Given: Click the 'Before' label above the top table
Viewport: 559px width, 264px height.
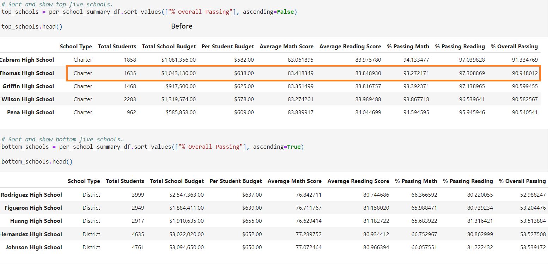Looking at the screenshot, I should click(x=182, y=26).
